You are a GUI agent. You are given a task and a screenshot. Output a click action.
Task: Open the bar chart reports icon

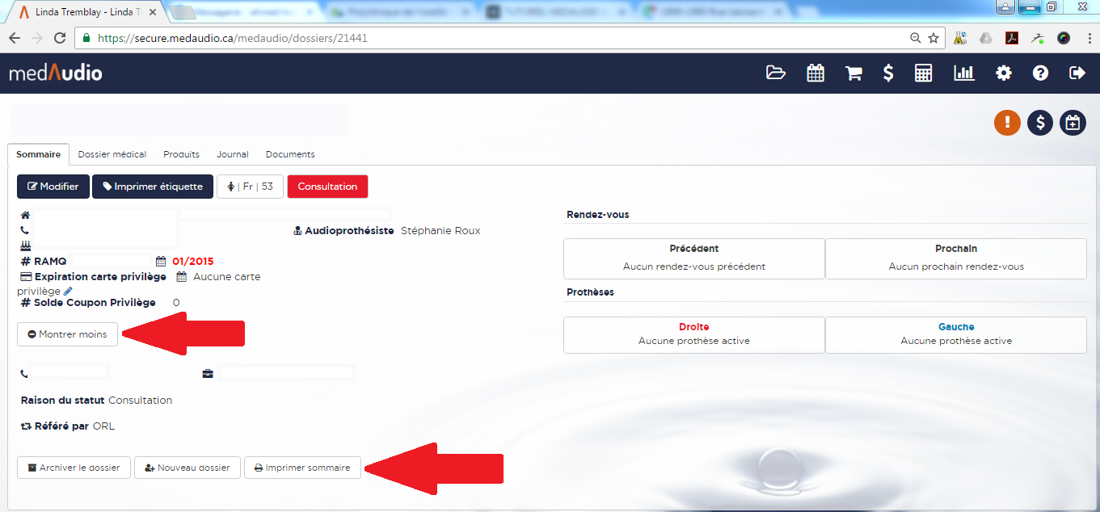[x=963, y=73]
